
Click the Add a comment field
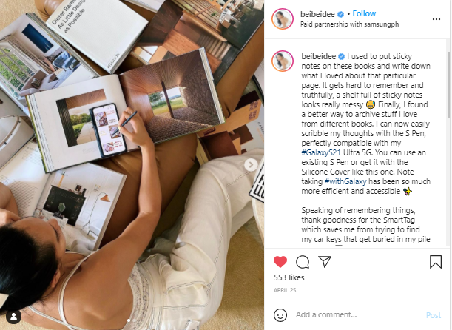click(x=357, y=314)
